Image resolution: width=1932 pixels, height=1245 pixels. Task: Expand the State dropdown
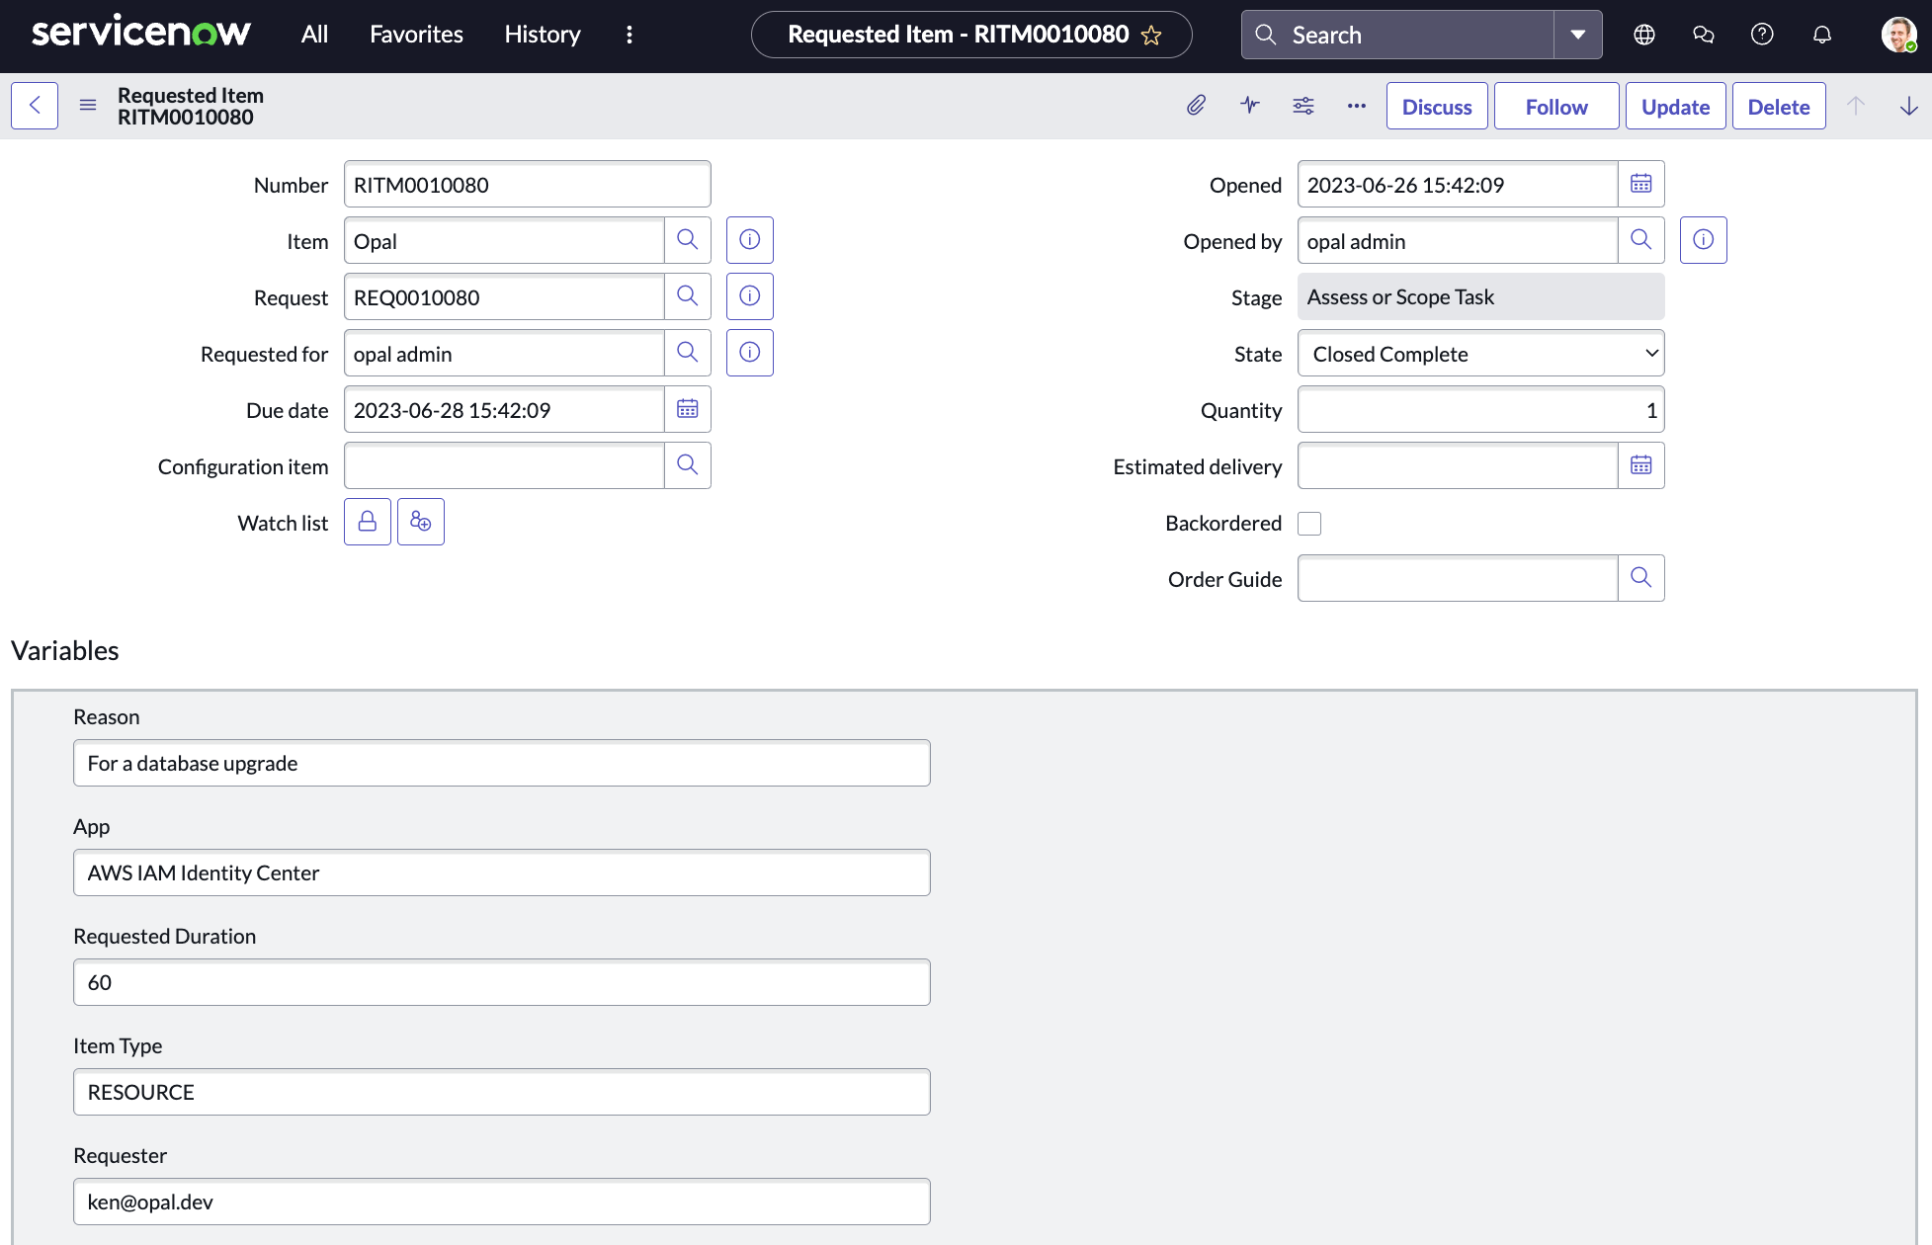(x=1480, y=354)
